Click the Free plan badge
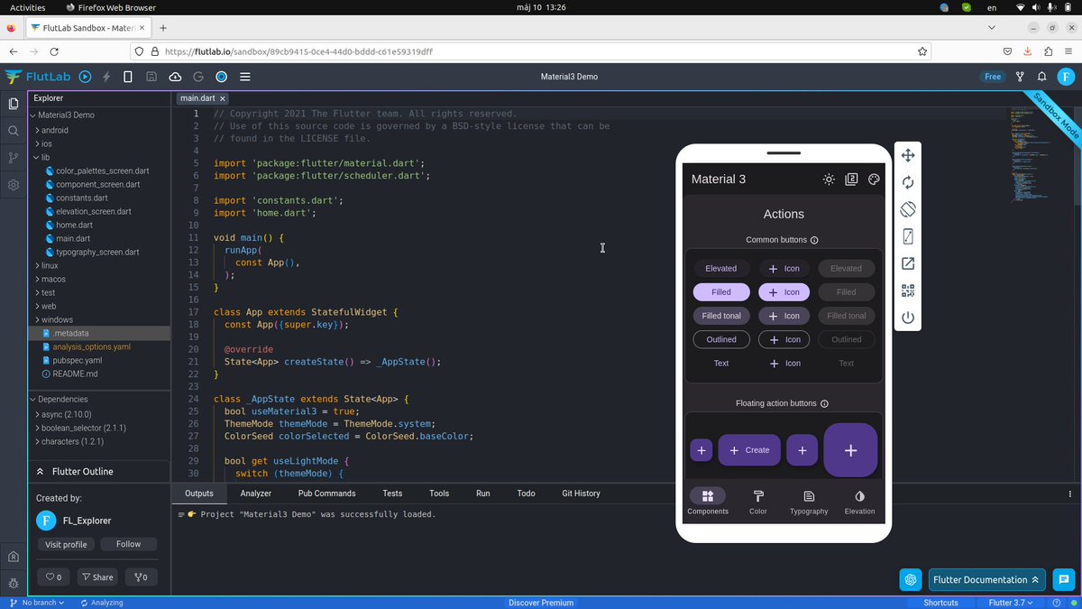This screenshot has width=1082, height=609. tap(993, 77)
